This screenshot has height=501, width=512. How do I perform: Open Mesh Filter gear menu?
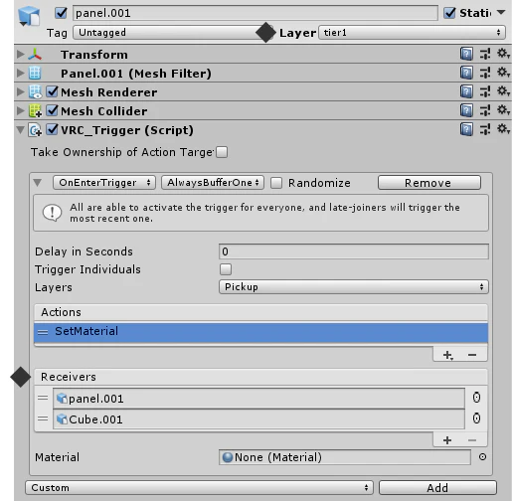[503, 73]
